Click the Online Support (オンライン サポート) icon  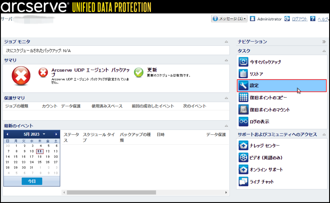pyautogui.click(x=243, y=169)
